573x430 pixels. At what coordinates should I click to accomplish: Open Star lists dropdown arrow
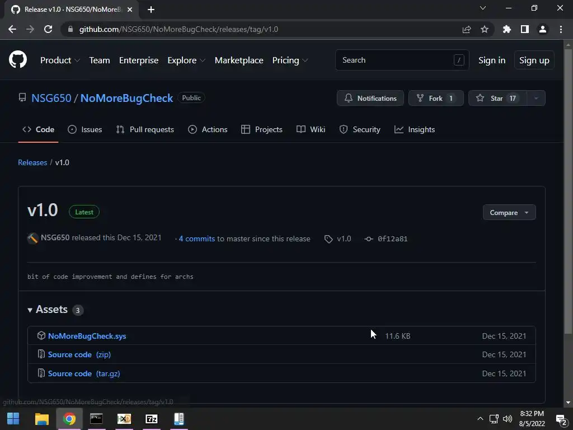coord(536,98)
